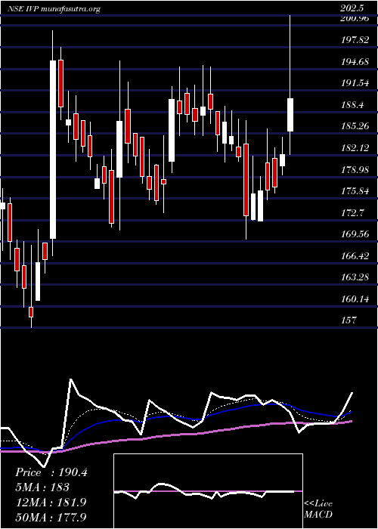Click the 182.12 price axis label
The image size is (378, 529).
coord(355,148)
